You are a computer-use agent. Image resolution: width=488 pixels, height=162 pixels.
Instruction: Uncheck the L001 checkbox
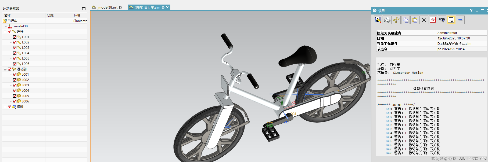point(15,37)
